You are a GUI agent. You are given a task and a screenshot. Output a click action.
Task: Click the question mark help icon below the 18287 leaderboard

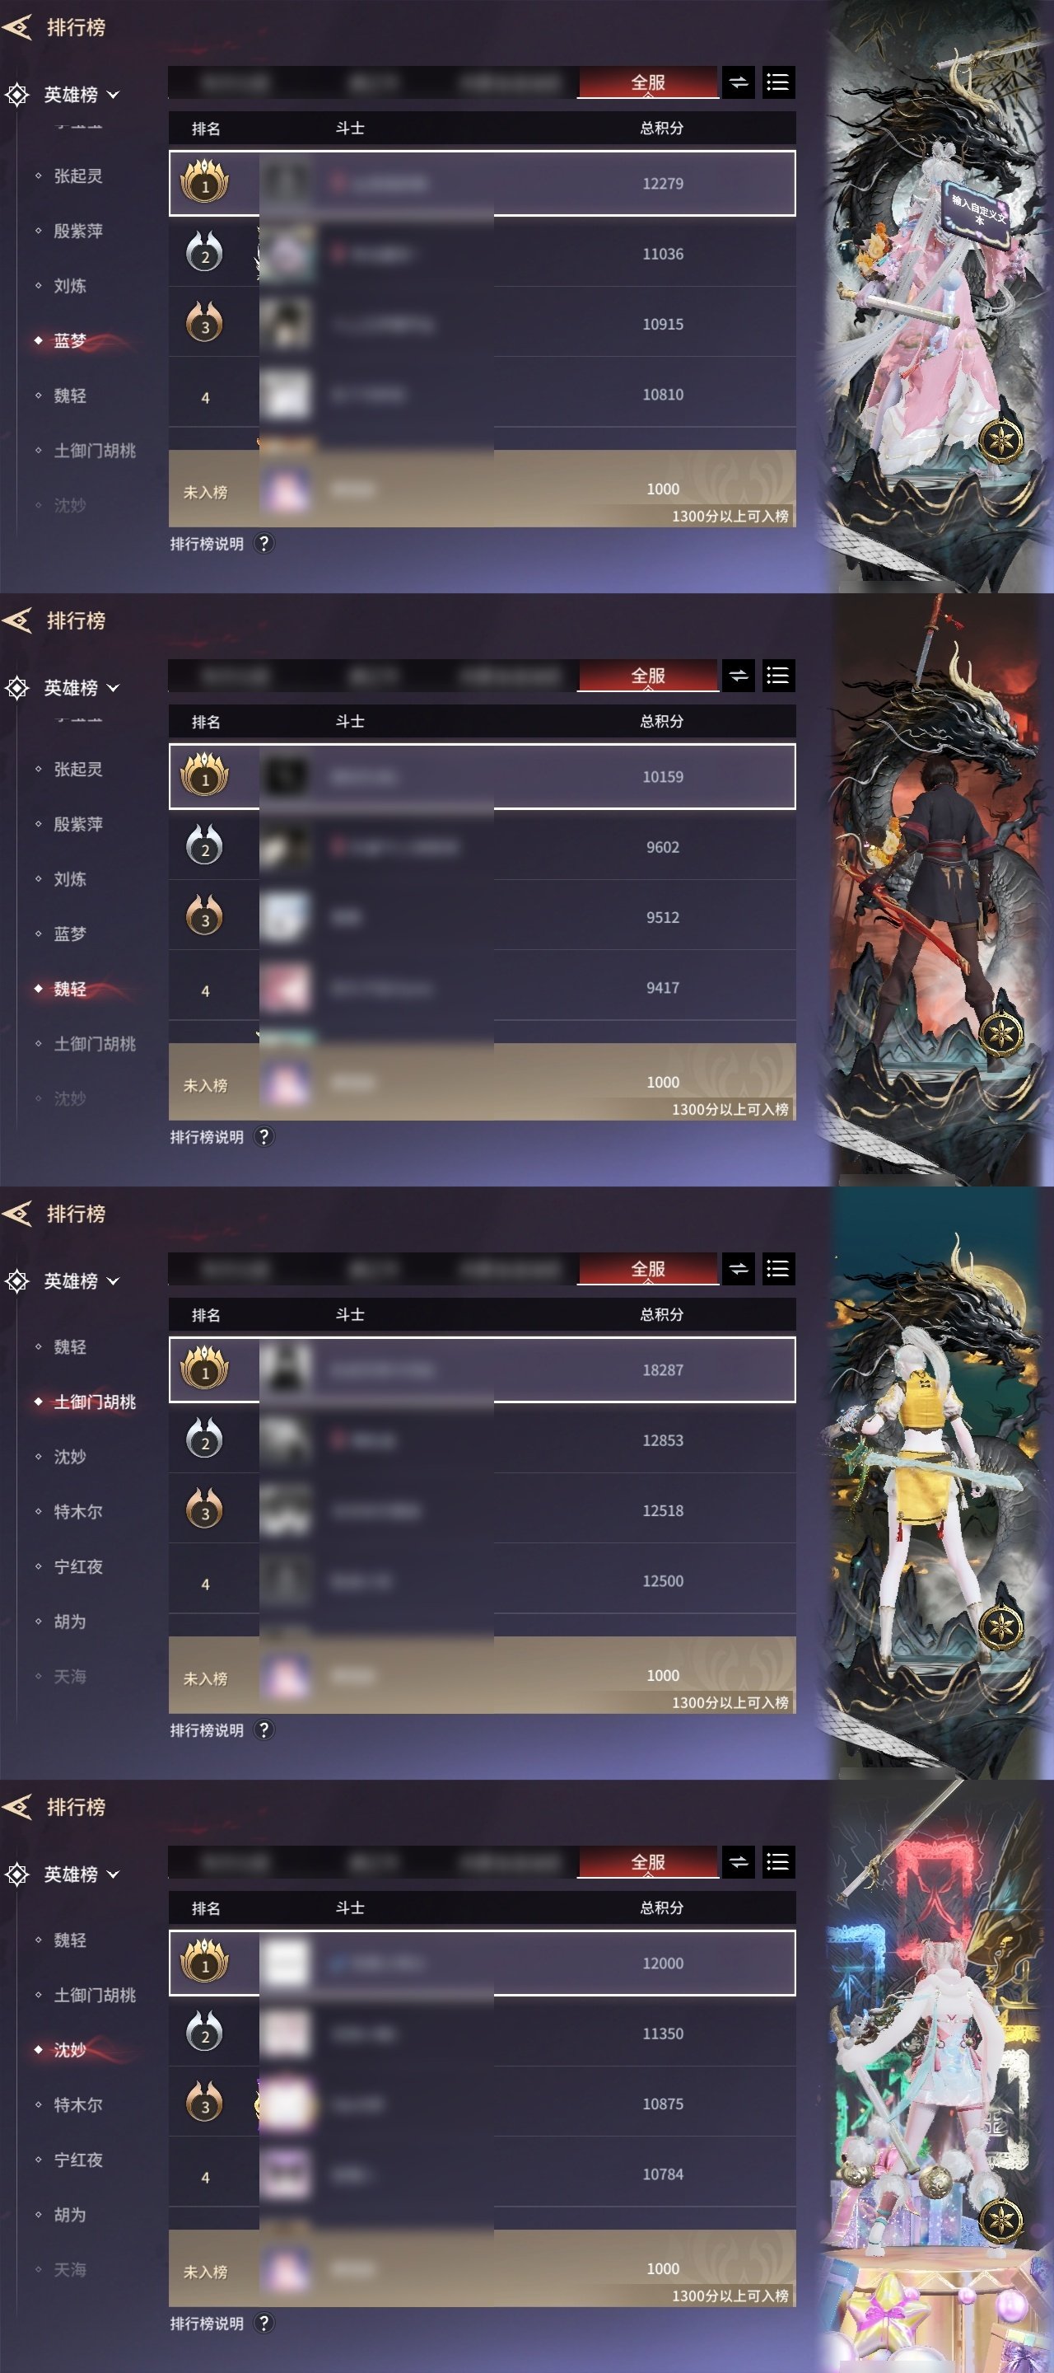(264, 1730)
